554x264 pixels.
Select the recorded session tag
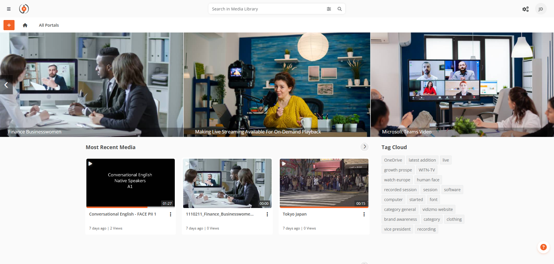point(400,189)
